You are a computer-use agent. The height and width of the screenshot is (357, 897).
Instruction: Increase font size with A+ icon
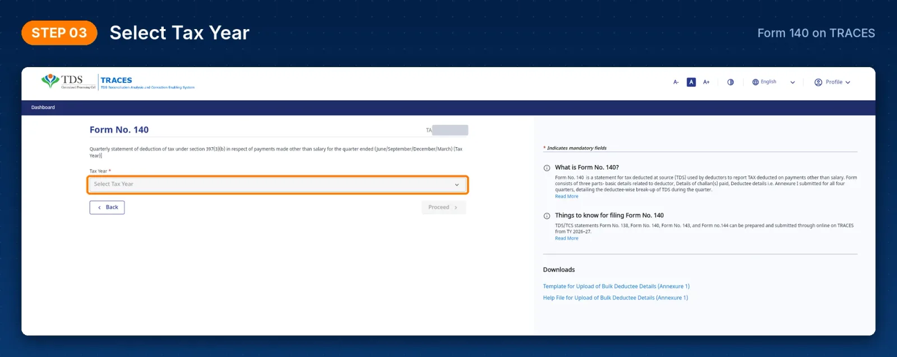[x=706, y=82]
